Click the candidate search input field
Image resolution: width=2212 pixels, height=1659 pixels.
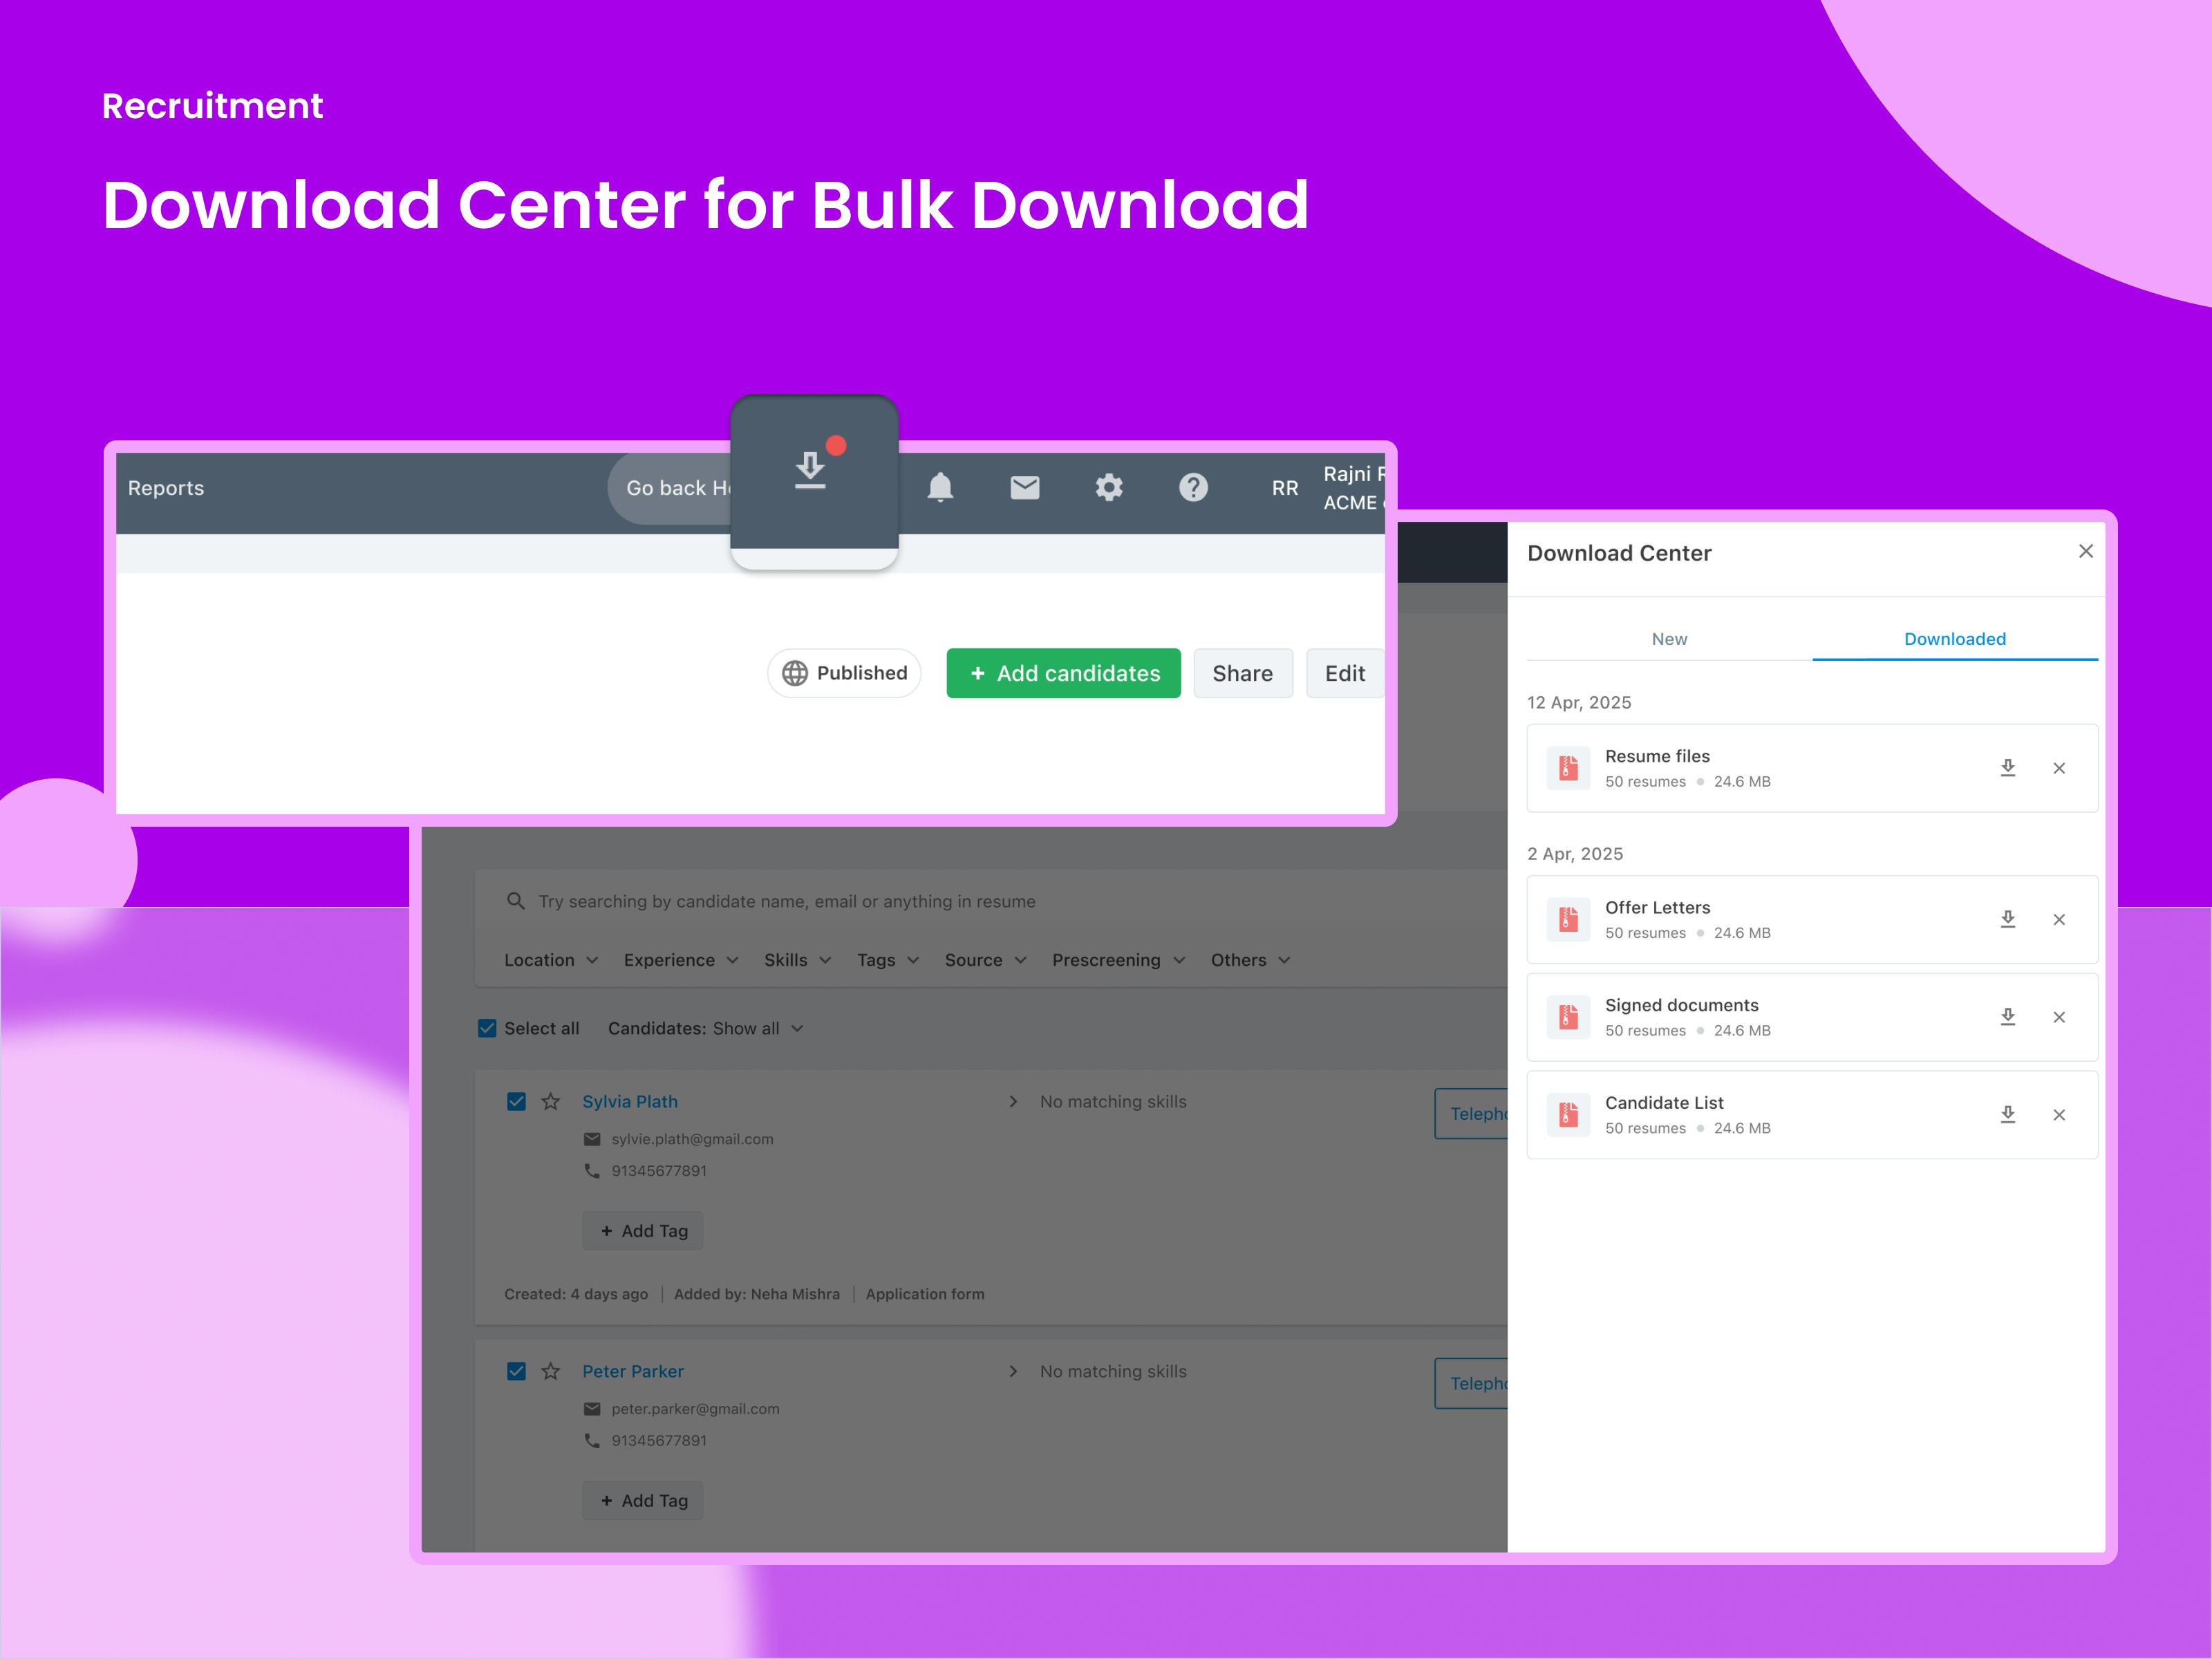(x=990, y=901)
